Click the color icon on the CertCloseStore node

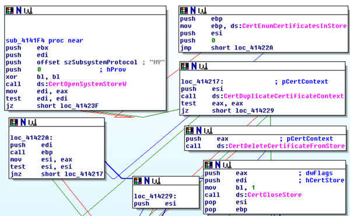coord(209,165)
